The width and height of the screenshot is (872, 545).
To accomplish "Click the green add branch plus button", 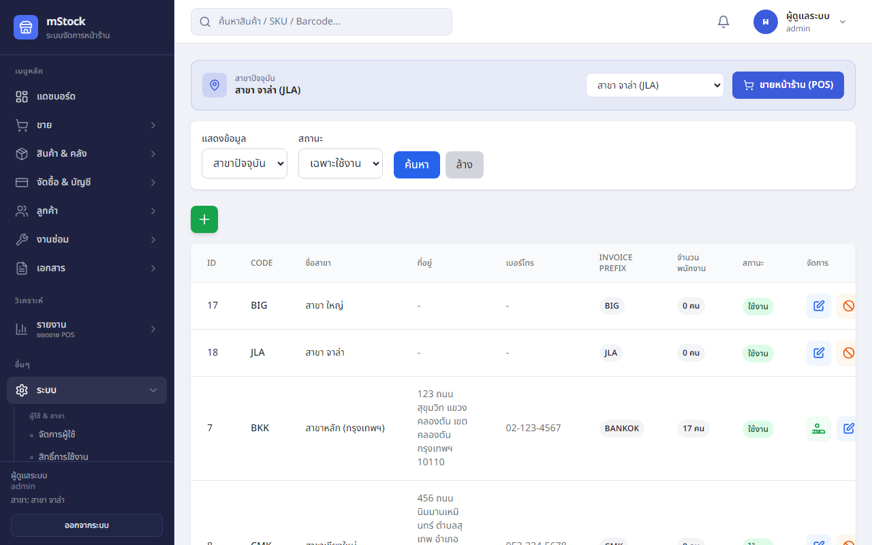I will point(204,219).
